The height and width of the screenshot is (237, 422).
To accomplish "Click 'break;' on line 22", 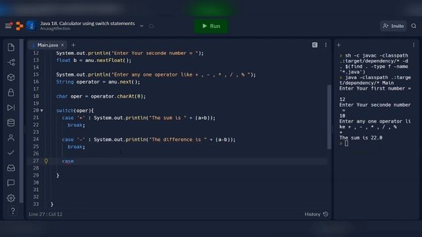I will (76, 125).
